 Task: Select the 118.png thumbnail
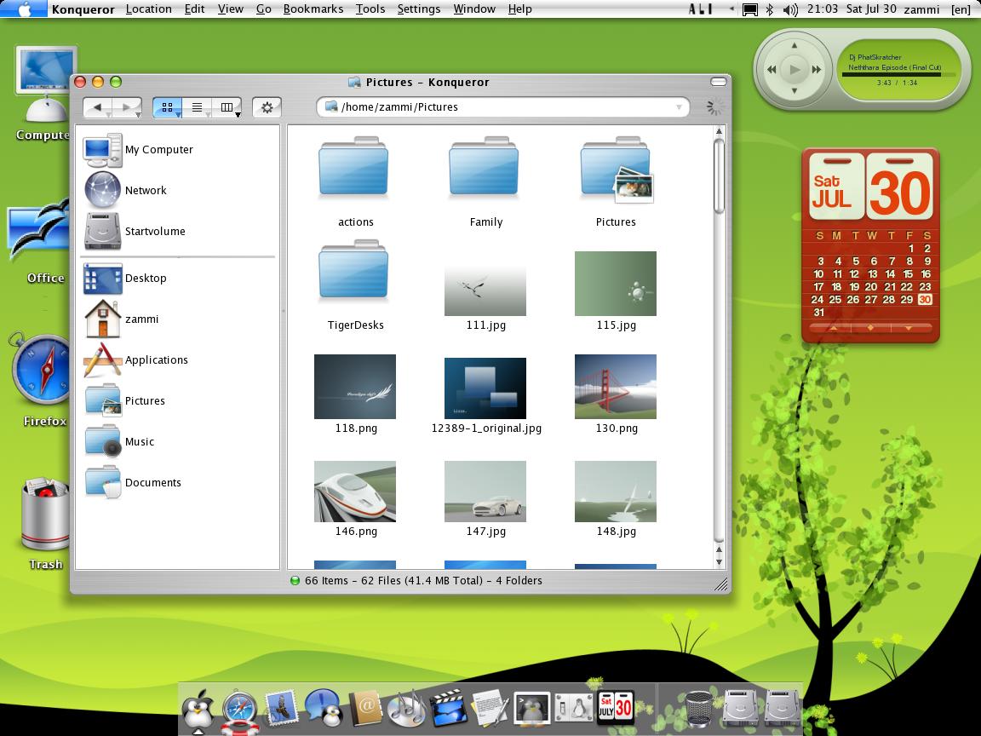[355, 387]
